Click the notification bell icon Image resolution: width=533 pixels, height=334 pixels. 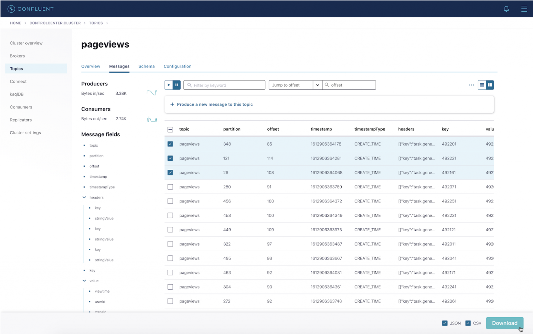(506, 9)
